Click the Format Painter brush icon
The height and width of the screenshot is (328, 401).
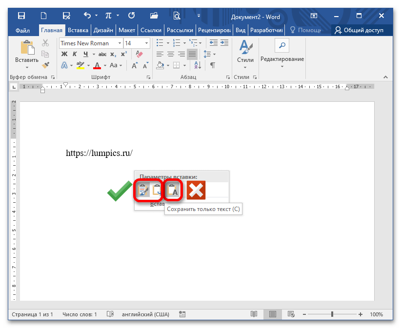point(46,65)
